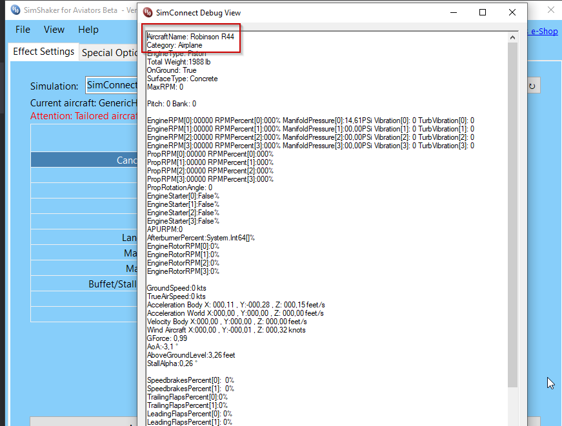Click the APURPM:0 line
Screen dimensions: 562x426
[165, 229]
